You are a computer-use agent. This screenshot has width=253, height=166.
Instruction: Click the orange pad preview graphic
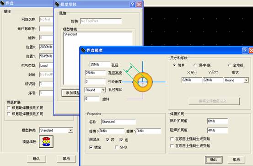pyautogui.click(x=143, y=82)
